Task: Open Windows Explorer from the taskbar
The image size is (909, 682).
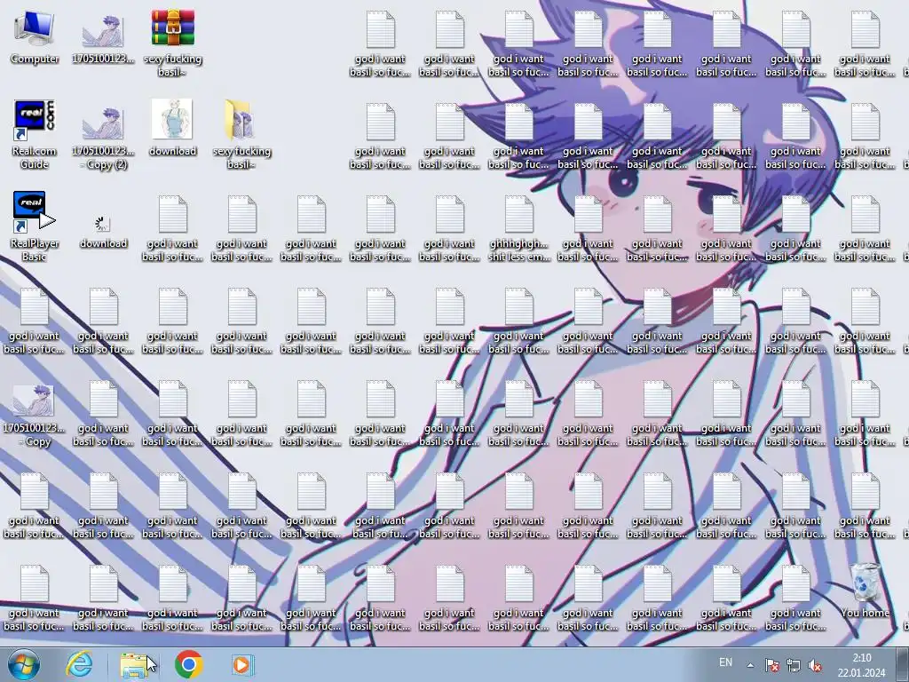Action: (134, 664)
